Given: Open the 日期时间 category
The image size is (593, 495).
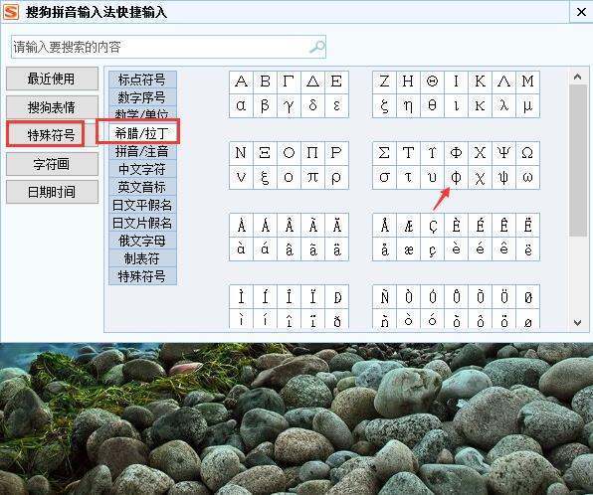Looking at the screenshot, I should 52,192.
